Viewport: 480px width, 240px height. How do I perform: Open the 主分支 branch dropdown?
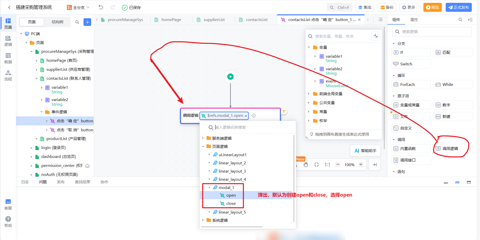pyautogui.click(x=78, y=7)
